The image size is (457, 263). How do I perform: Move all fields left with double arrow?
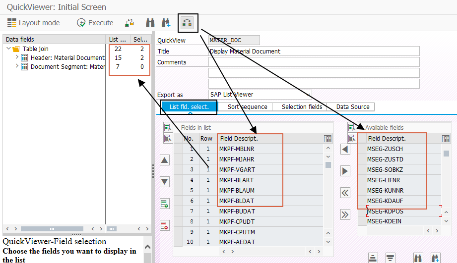pos(345,193)
